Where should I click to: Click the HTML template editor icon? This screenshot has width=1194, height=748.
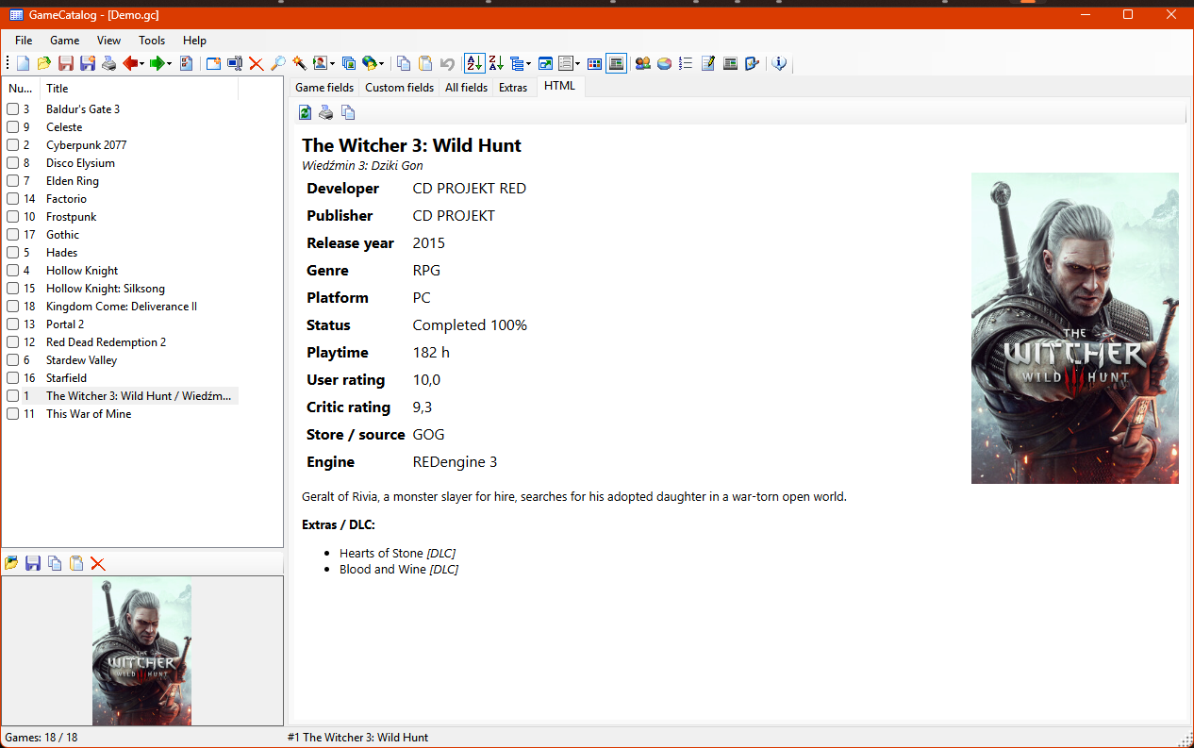pyautogui.click(x=730, y=63)
